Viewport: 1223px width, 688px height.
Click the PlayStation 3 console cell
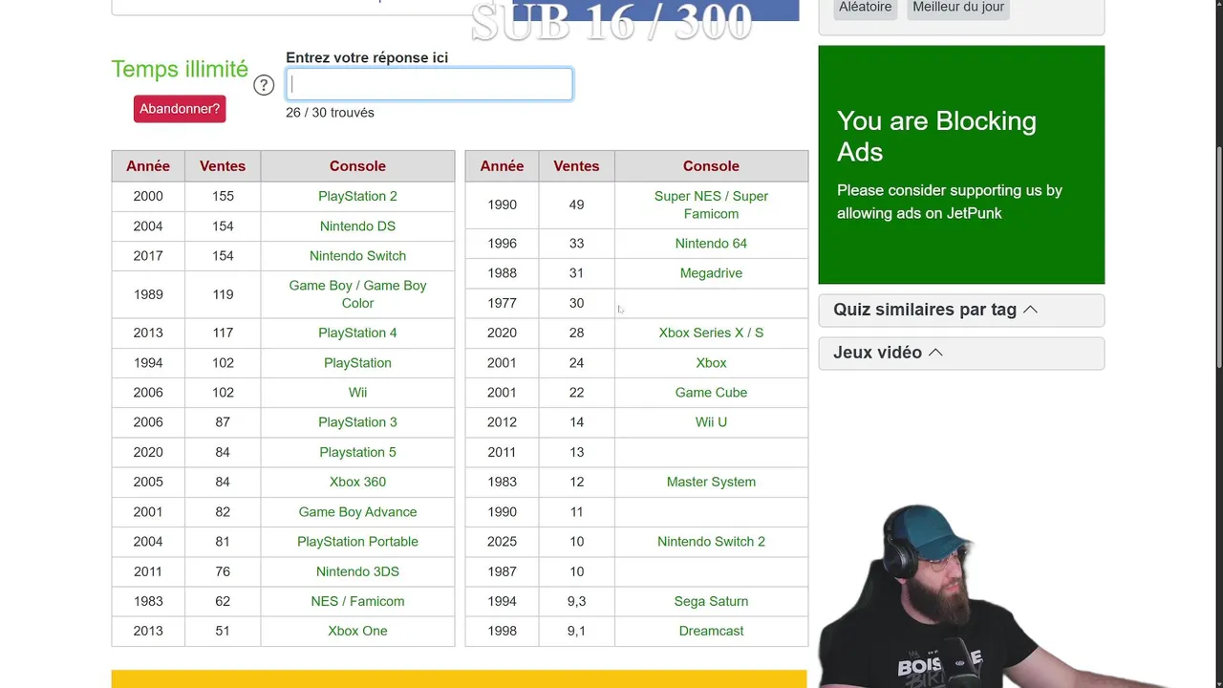point(357,422)
